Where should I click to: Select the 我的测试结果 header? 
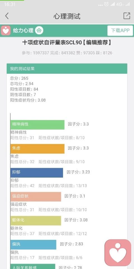67,69
